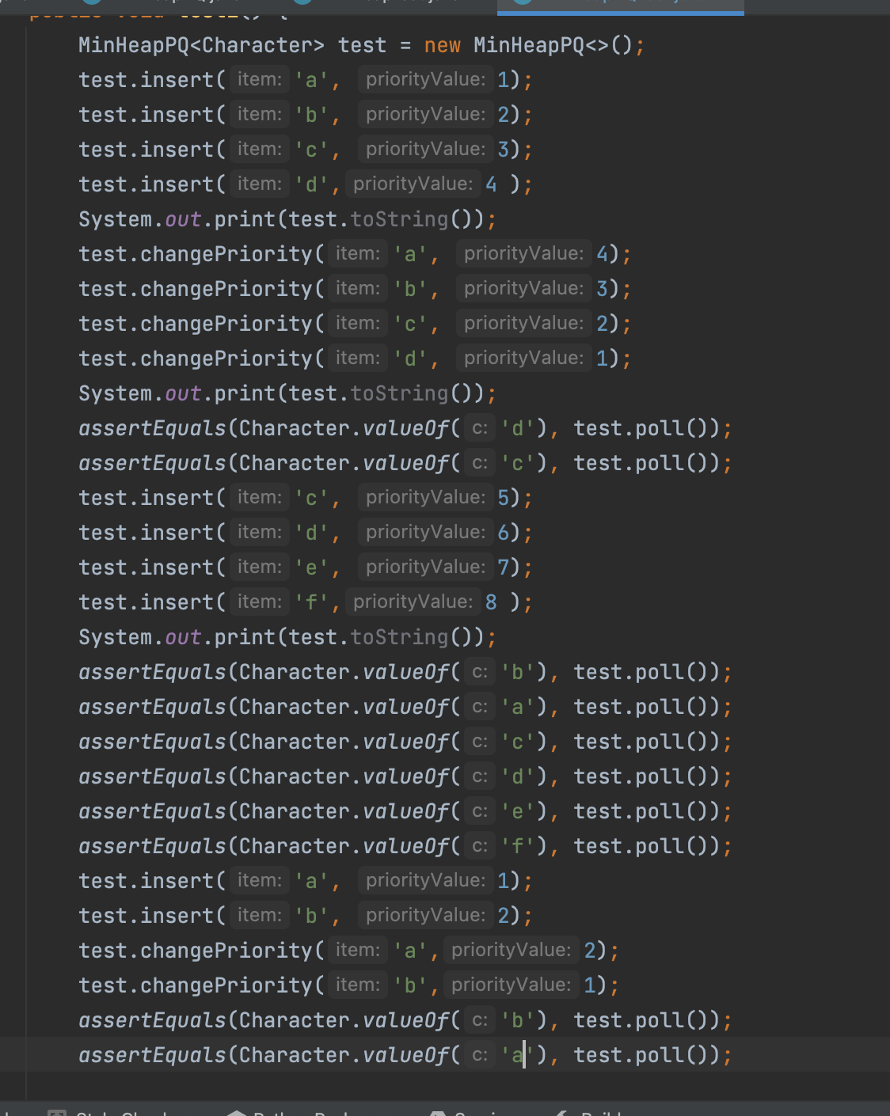Click the 'c:' hint in the assertEquals 'e' line
Screen dimensions: 890x1116
[480, 811]
